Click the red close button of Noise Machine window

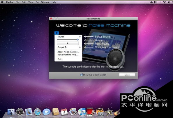tap(51, 19)
